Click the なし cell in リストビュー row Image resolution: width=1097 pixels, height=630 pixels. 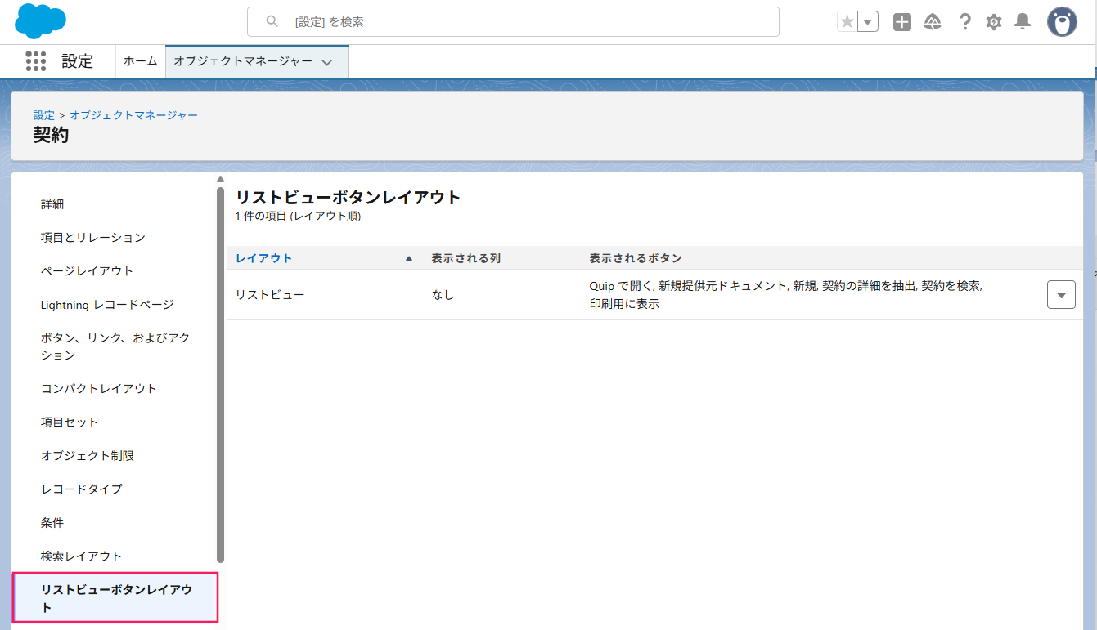(443, 294)
